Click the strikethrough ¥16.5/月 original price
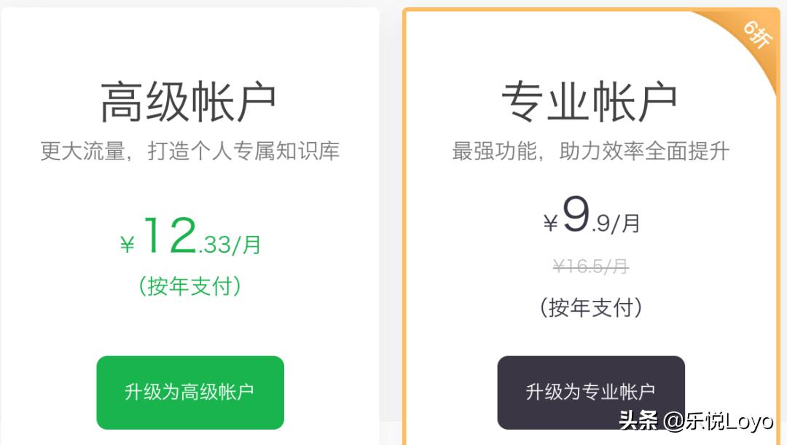This screenshot has width=787, height=445. point(591,267)
